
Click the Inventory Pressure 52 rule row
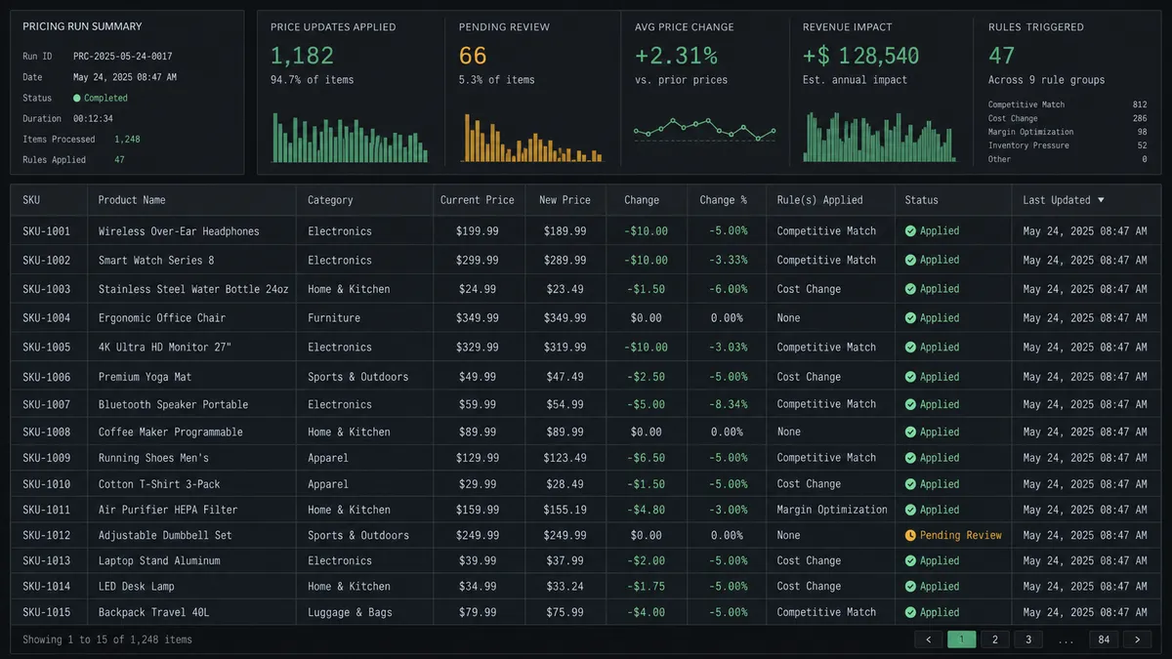click(1067, 145)
